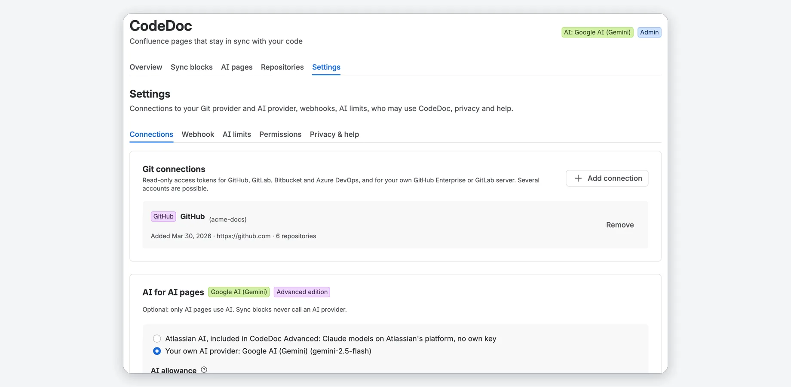The image size is (791, 387).
Task: Click the bold GitHub connection name
Action: coord(193,216)
